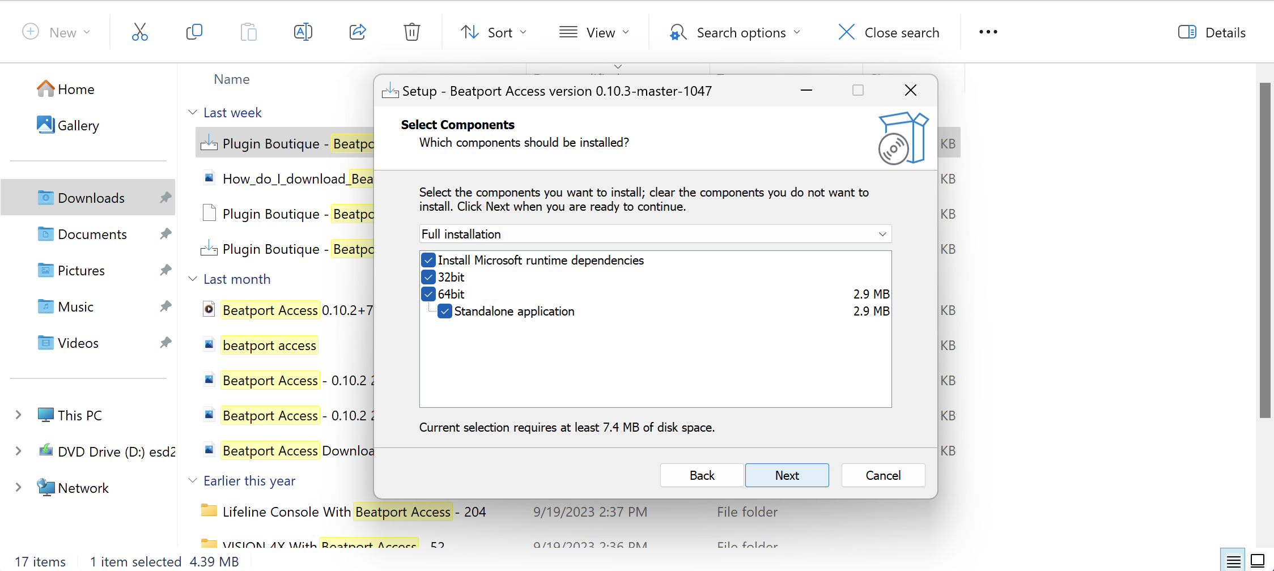Expand the This PC tree node

[18, 415]
